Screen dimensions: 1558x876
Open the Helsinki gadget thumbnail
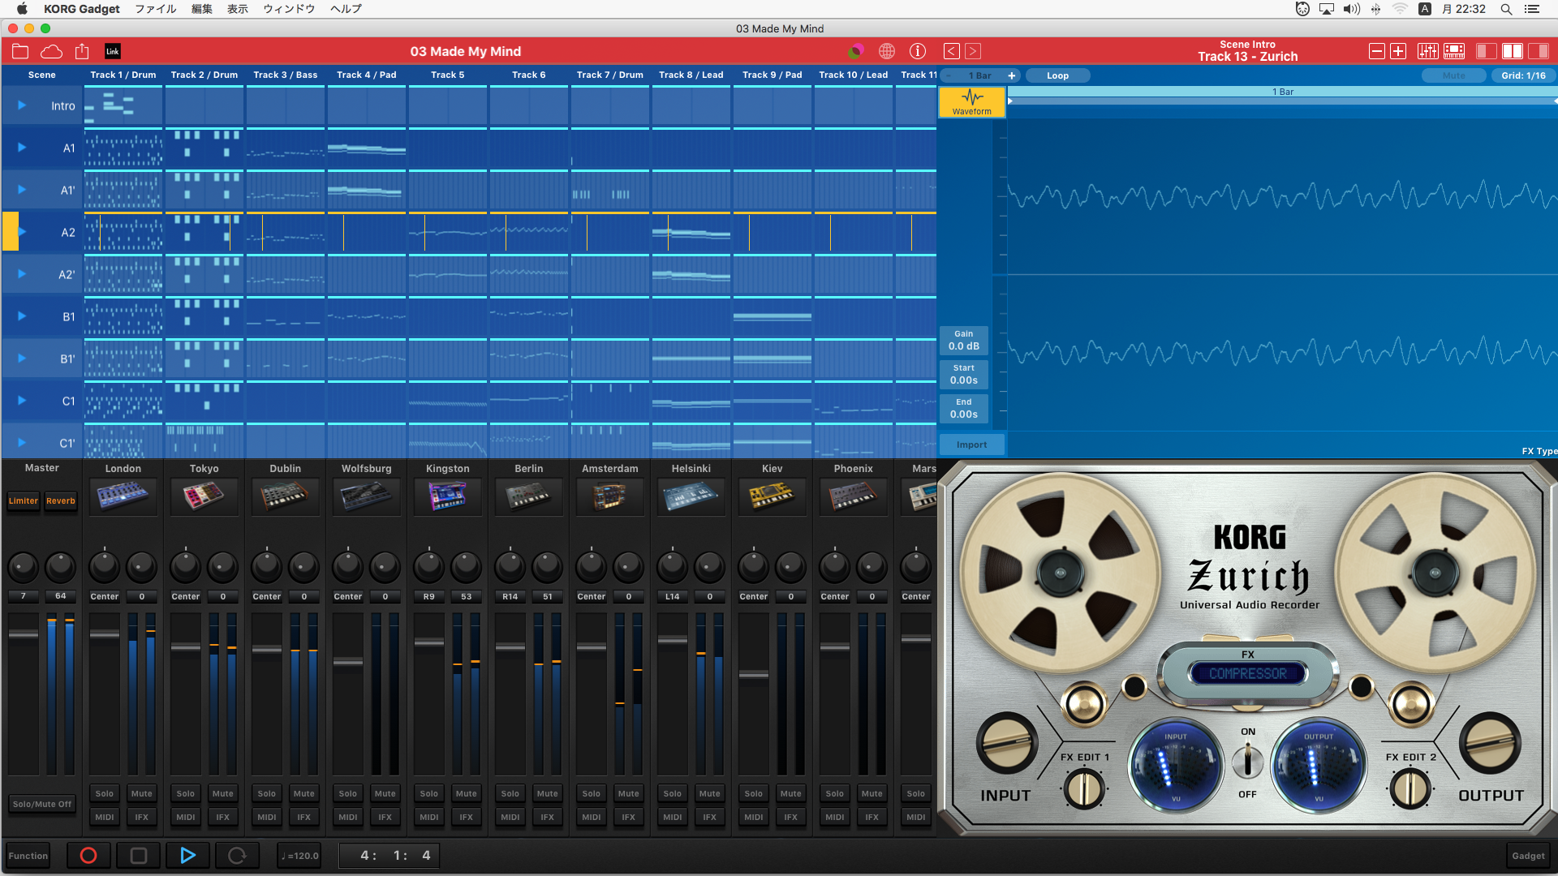point(691,496)
